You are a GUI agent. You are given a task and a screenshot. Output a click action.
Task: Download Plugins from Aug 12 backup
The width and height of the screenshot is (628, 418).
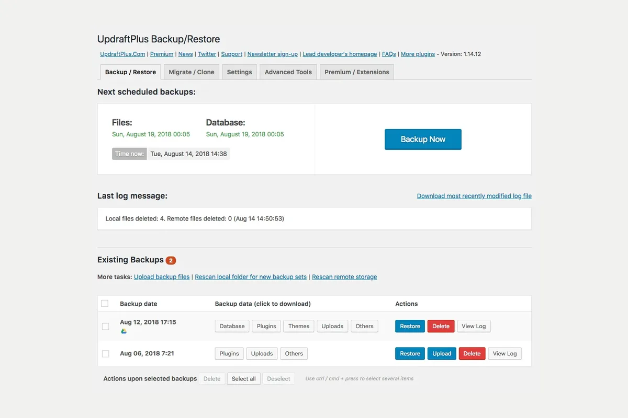[266, 326]
